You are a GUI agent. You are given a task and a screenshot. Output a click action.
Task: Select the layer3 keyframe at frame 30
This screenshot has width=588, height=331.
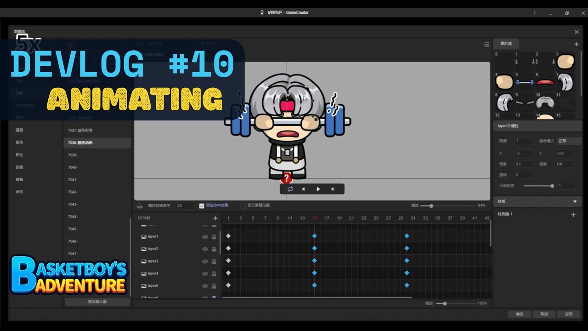point(407,261)
